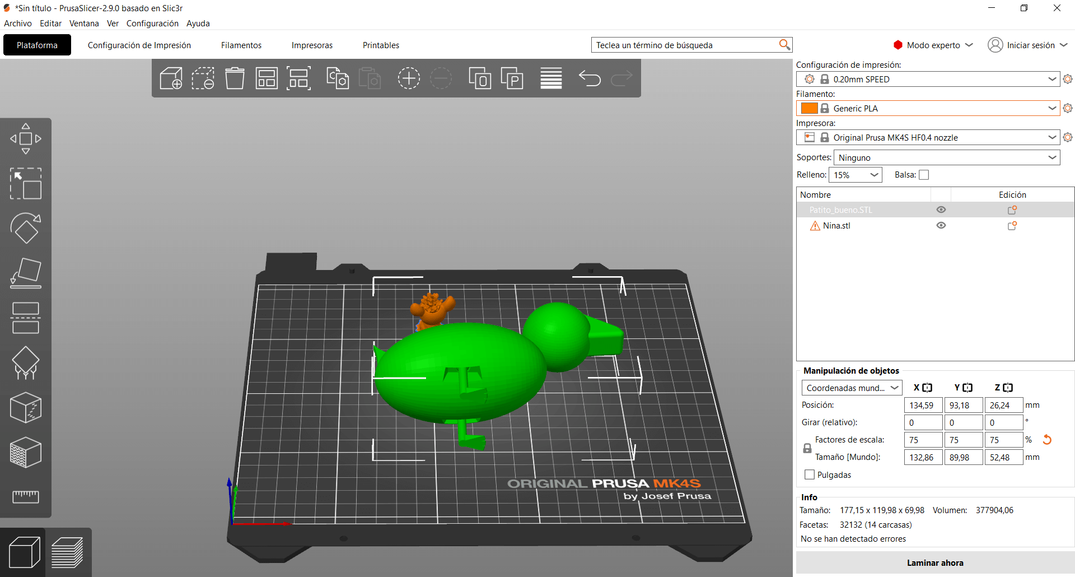Open edit icon for Patito_bueno.STL
Viewport: 1075px width, 577px height.
click(1012, 210)
